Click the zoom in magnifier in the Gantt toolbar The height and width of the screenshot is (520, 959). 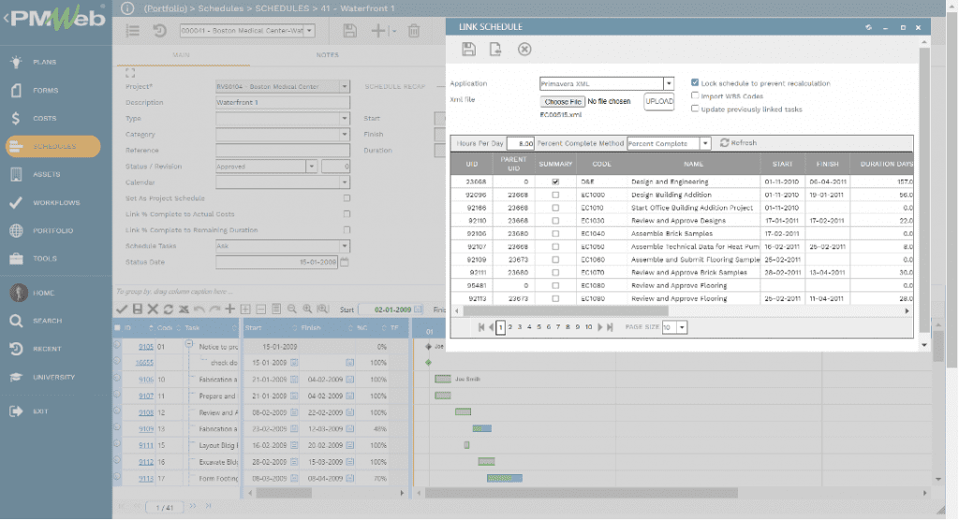coord(307,310)
